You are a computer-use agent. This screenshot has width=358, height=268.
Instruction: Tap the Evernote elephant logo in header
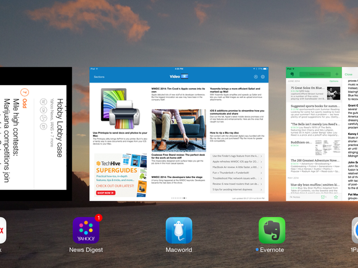pos(292,75)
